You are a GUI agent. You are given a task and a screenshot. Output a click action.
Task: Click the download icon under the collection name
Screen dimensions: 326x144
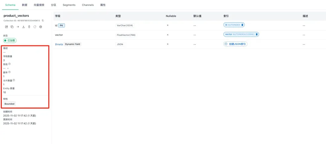24,27
